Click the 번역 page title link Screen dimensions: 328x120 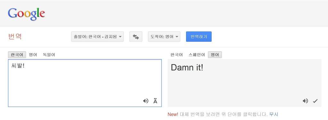(x=15, y=37)
